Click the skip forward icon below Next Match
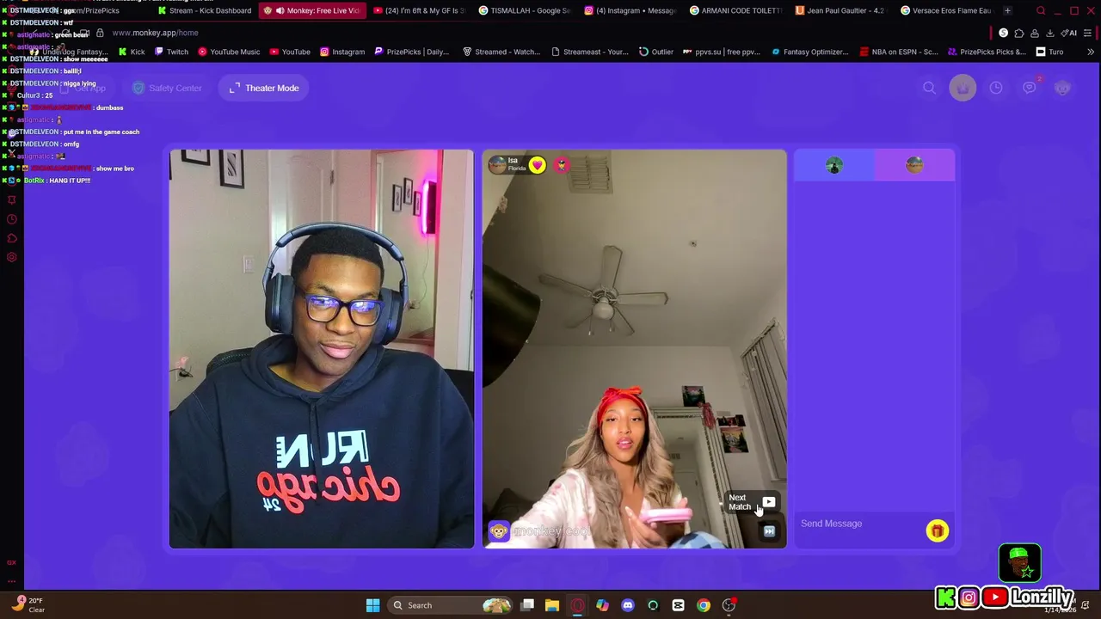 tap(769, 531)
